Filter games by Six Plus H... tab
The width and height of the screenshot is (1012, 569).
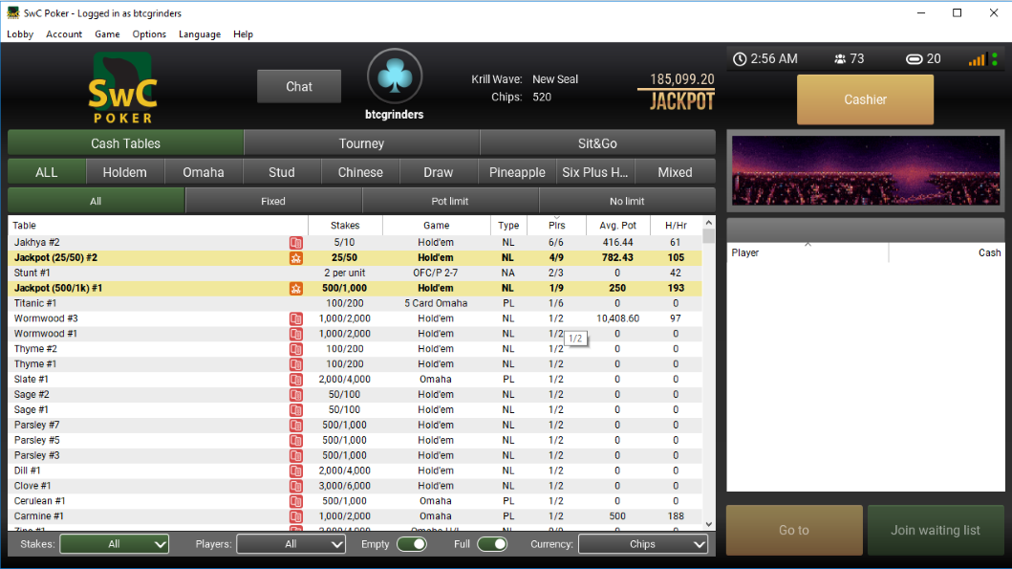(x=595, y=172)
